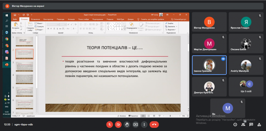Open the meeting details info icon

(x=235, y=125)
